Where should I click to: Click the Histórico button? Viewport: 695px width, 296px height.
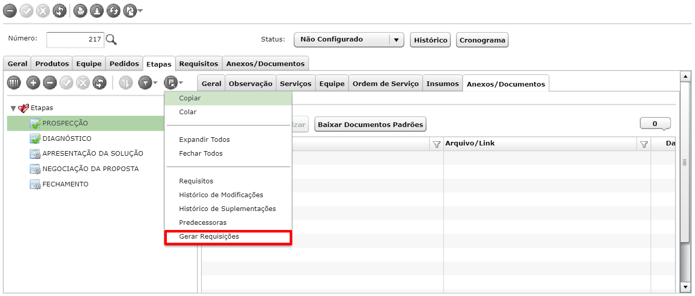click(430, 40)
